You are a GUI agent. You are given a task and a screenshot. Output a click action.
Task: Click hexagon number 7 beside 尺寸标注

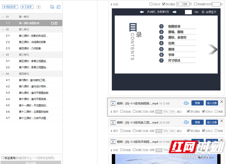(x=161, y=60)
